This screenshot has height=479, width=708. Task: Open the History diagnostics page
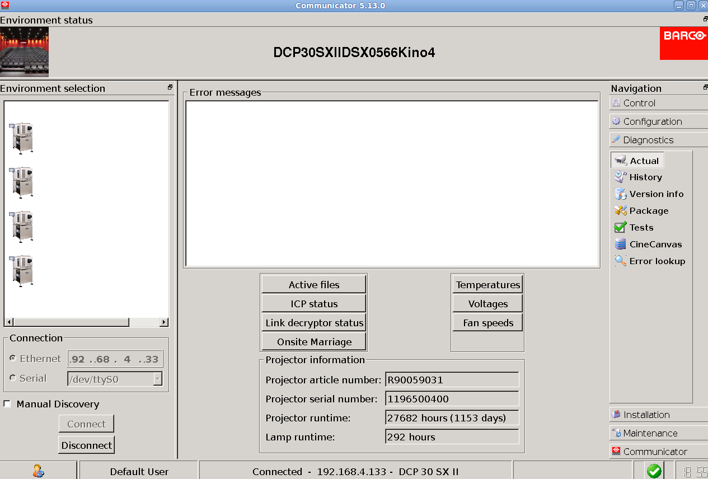tap(638, 177)
